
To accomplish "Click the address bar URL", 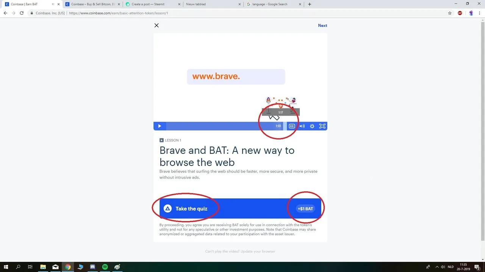I will coord(118,13).
